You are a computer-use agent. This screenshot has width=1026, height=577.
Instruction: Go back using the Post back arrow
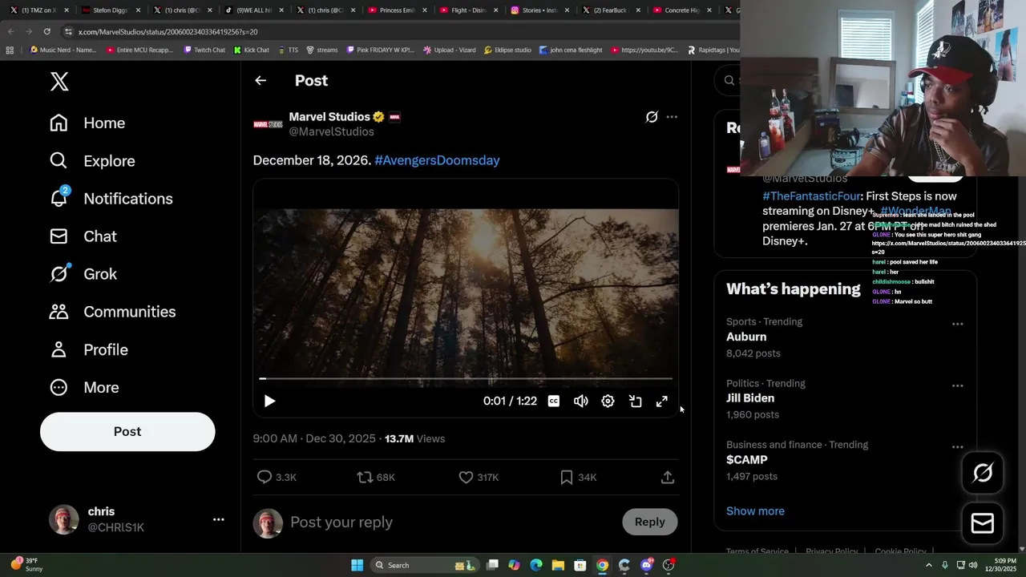261,80
